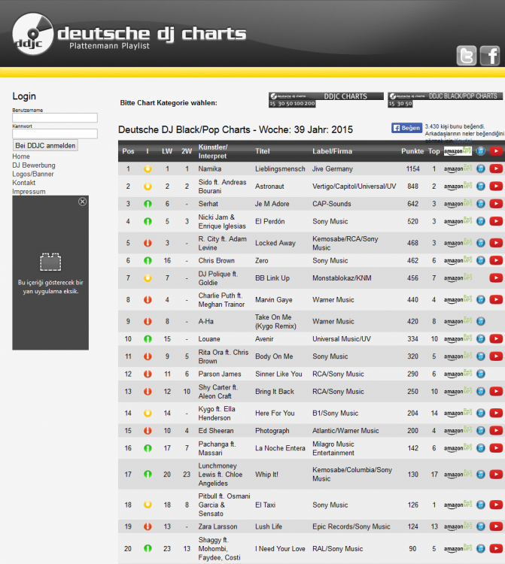Screen dimensions: 505x564
Task: Open iTunes link for Here For You
Action: tap(480, 413)
